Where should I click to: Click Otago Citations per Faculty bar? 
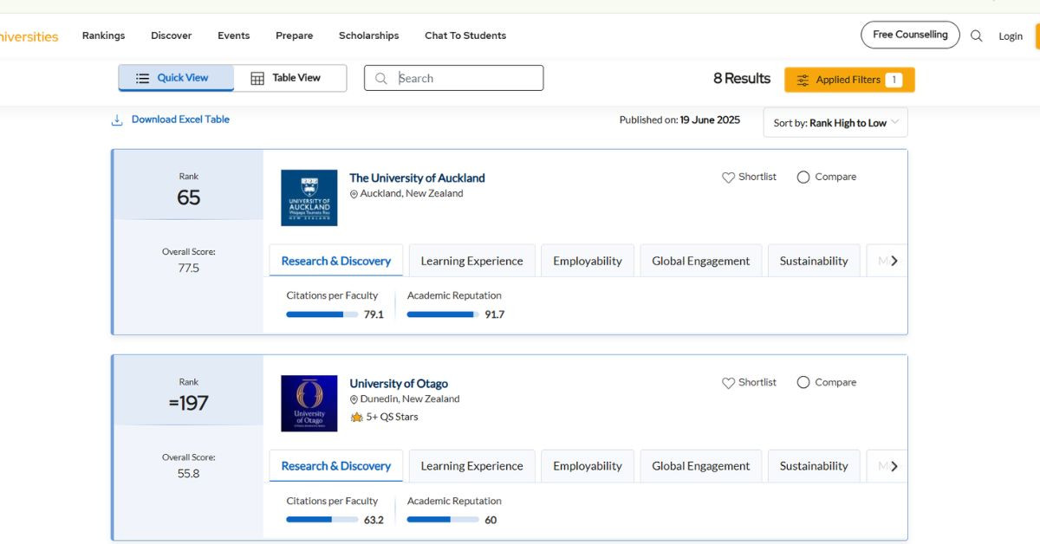[322, 520]
